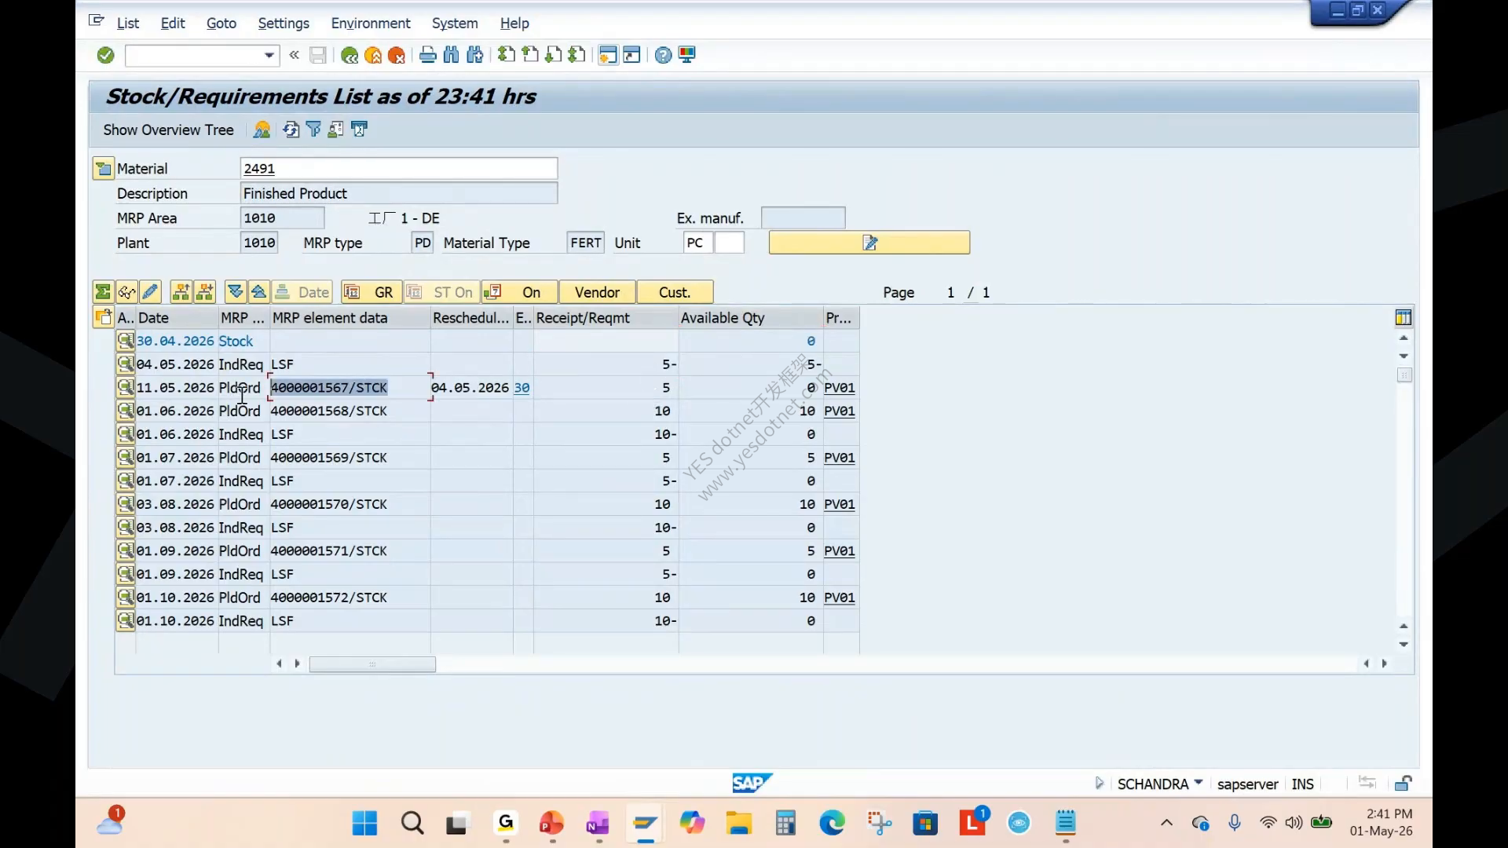This screenshot has width=1508, height=848.
Task: Expand the SCHANDRA system info dropdown
Action: pyautogui.click(x=1199, y=783)
